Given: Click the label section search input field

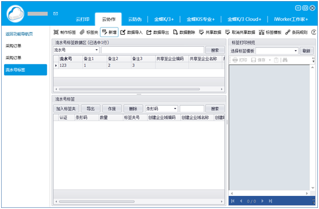Looking at the screenshot, I should pos(192,108).
